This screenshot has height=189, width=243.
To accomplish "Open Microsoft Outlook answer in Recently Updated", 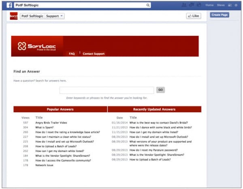I will (x=159, y=137).
